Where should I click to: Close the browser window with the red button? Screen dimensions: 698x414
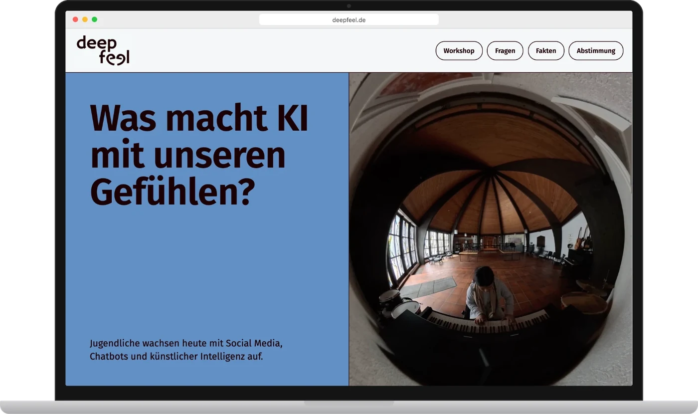(x=75, y=19)
